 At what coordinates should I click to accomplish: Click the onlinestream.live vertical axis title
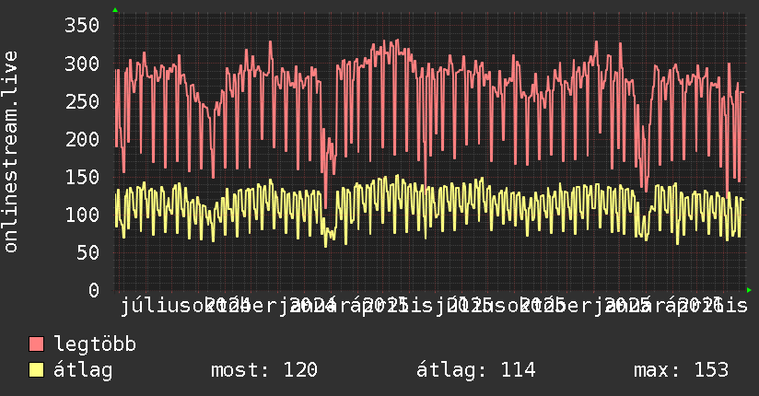click(10, 152)
